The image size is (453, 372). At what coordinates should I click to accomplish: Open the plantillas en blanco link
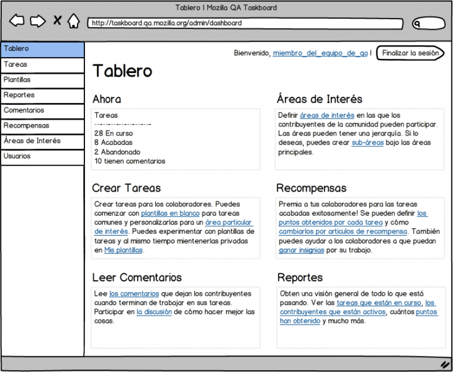[x=170, y=213]
